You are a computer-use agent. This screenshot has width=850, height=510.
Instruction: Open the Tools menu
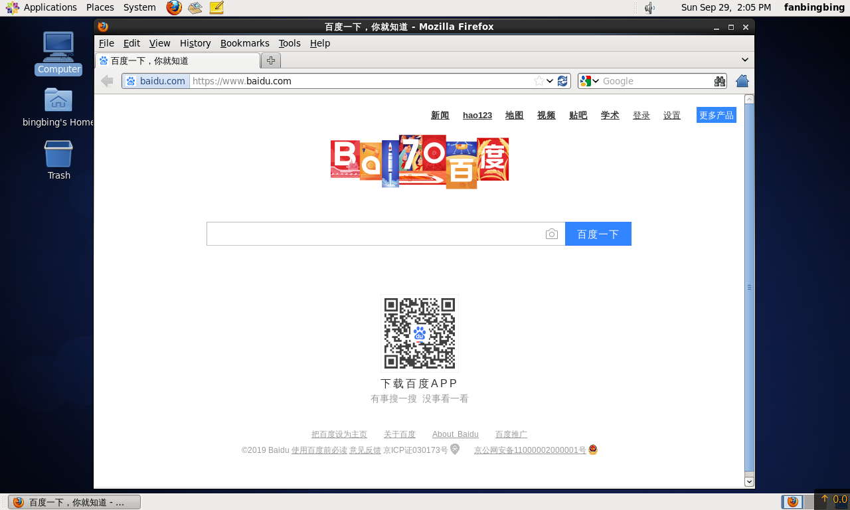point(290,43)
